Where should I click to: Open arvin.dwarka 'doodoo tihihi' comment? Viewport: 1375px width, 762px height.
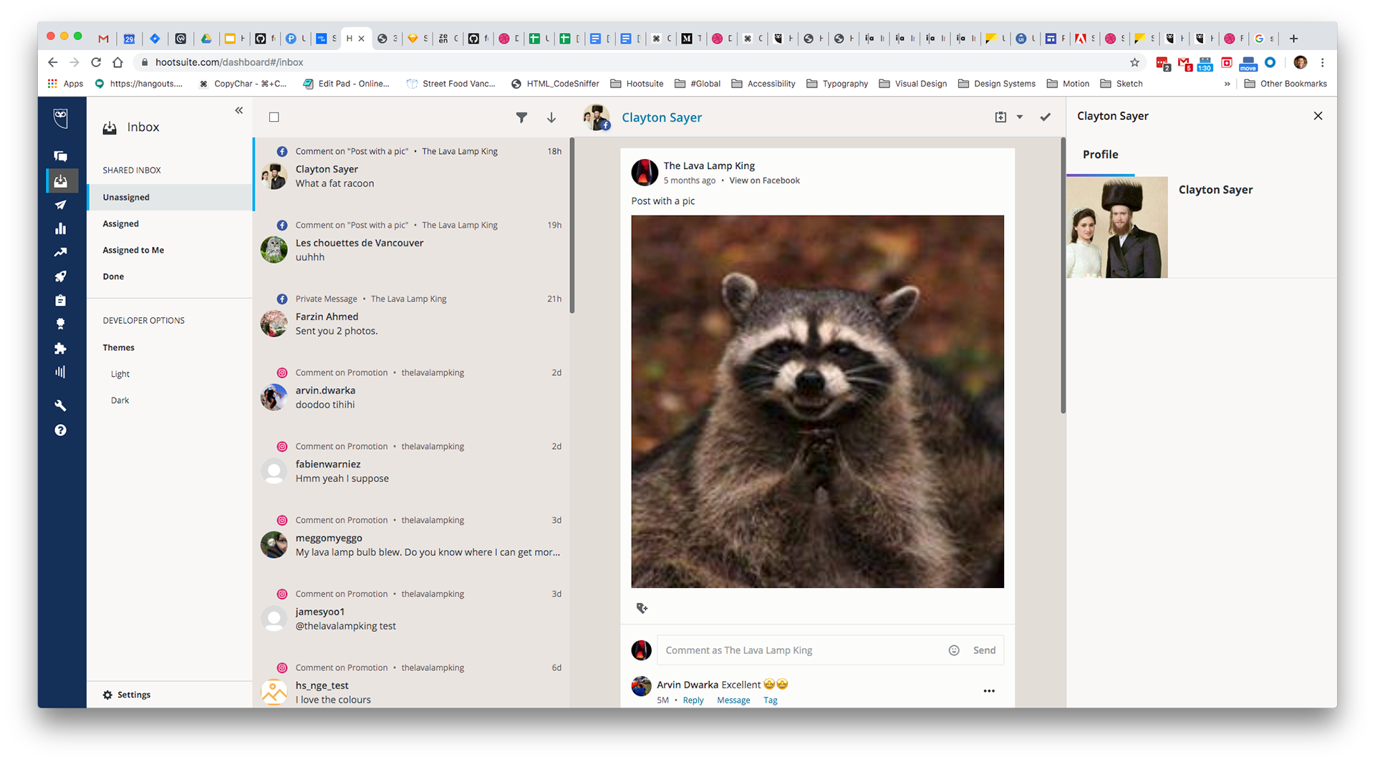click(x=412, y=395)
